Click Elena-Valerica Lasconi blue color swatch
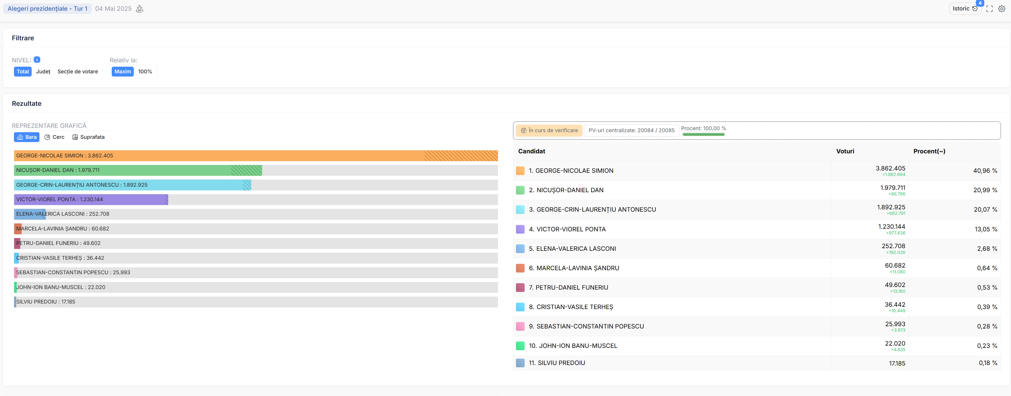The height and width of the screenshot is (396, 1011). click(x=520, y=248)
